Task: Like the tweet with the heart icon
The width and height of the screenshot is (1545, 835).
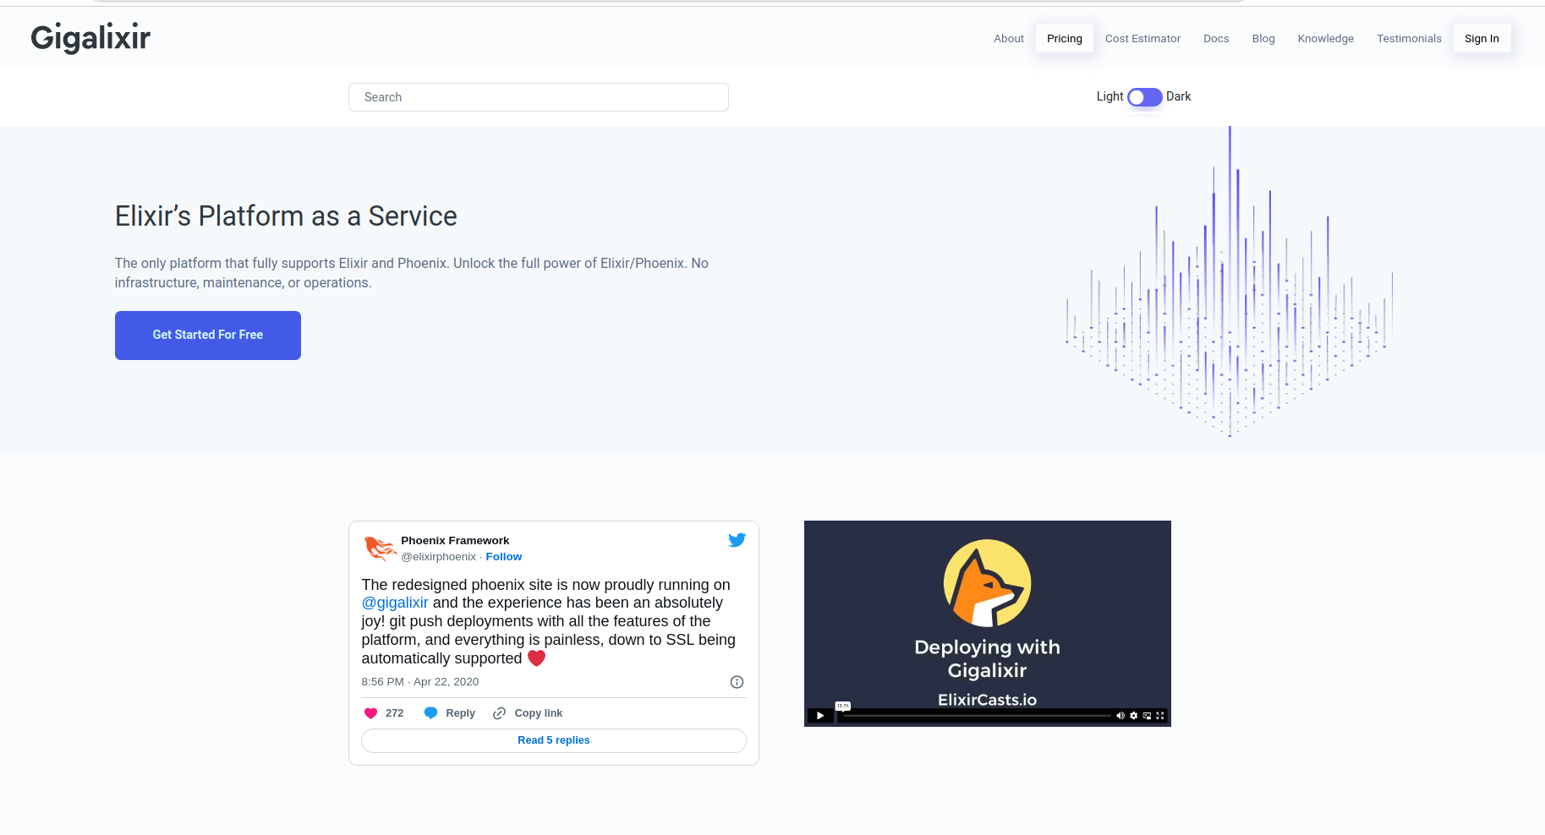Action: coord(370,713)
